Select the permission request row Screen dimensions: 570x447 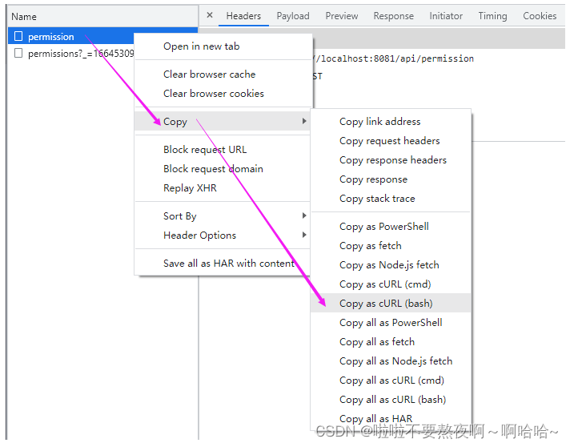click(x=71, y=36)
